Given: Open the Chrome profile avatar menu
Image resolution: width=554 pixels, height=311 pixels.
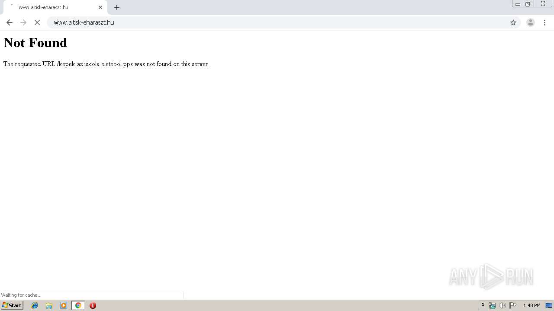Looking at the screenshot, I should pyautogui.click(x=531, y=22).
